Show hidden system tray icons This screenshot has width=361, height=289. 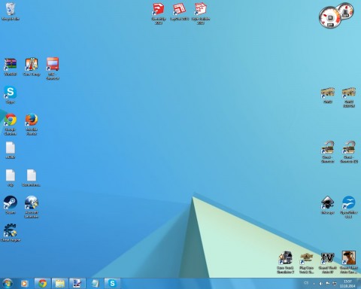click(314, 284)
